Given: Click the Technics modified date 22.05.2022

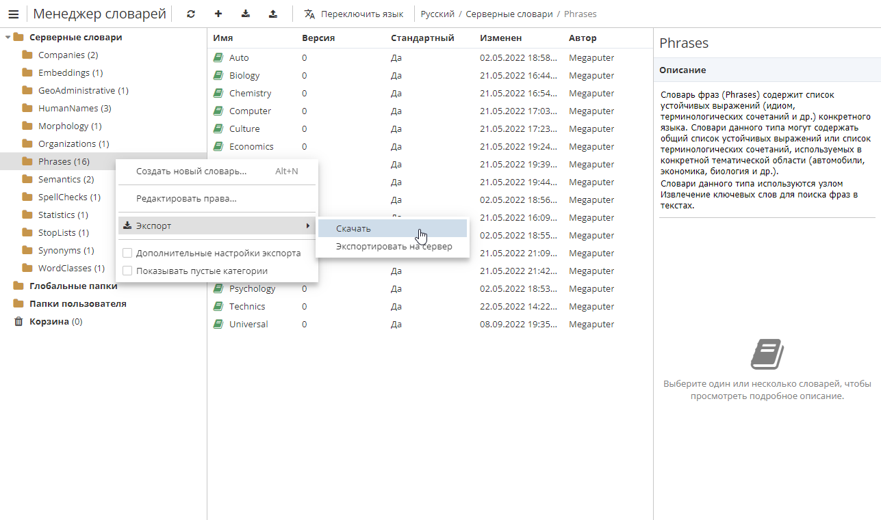Looking at the screenshot, I should point(519,306).
